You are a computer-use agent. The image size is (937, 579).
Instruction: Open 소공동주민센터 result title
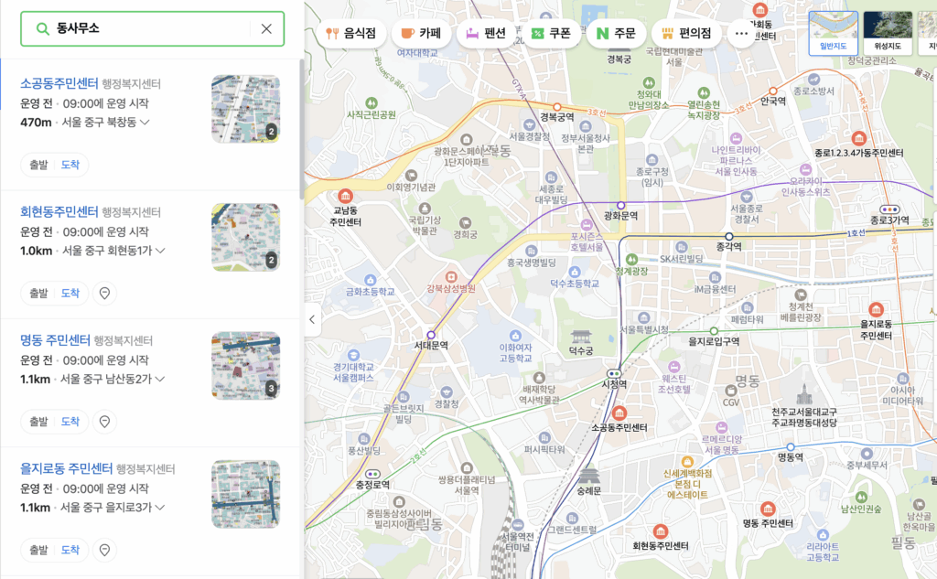[x=59, y=83]
